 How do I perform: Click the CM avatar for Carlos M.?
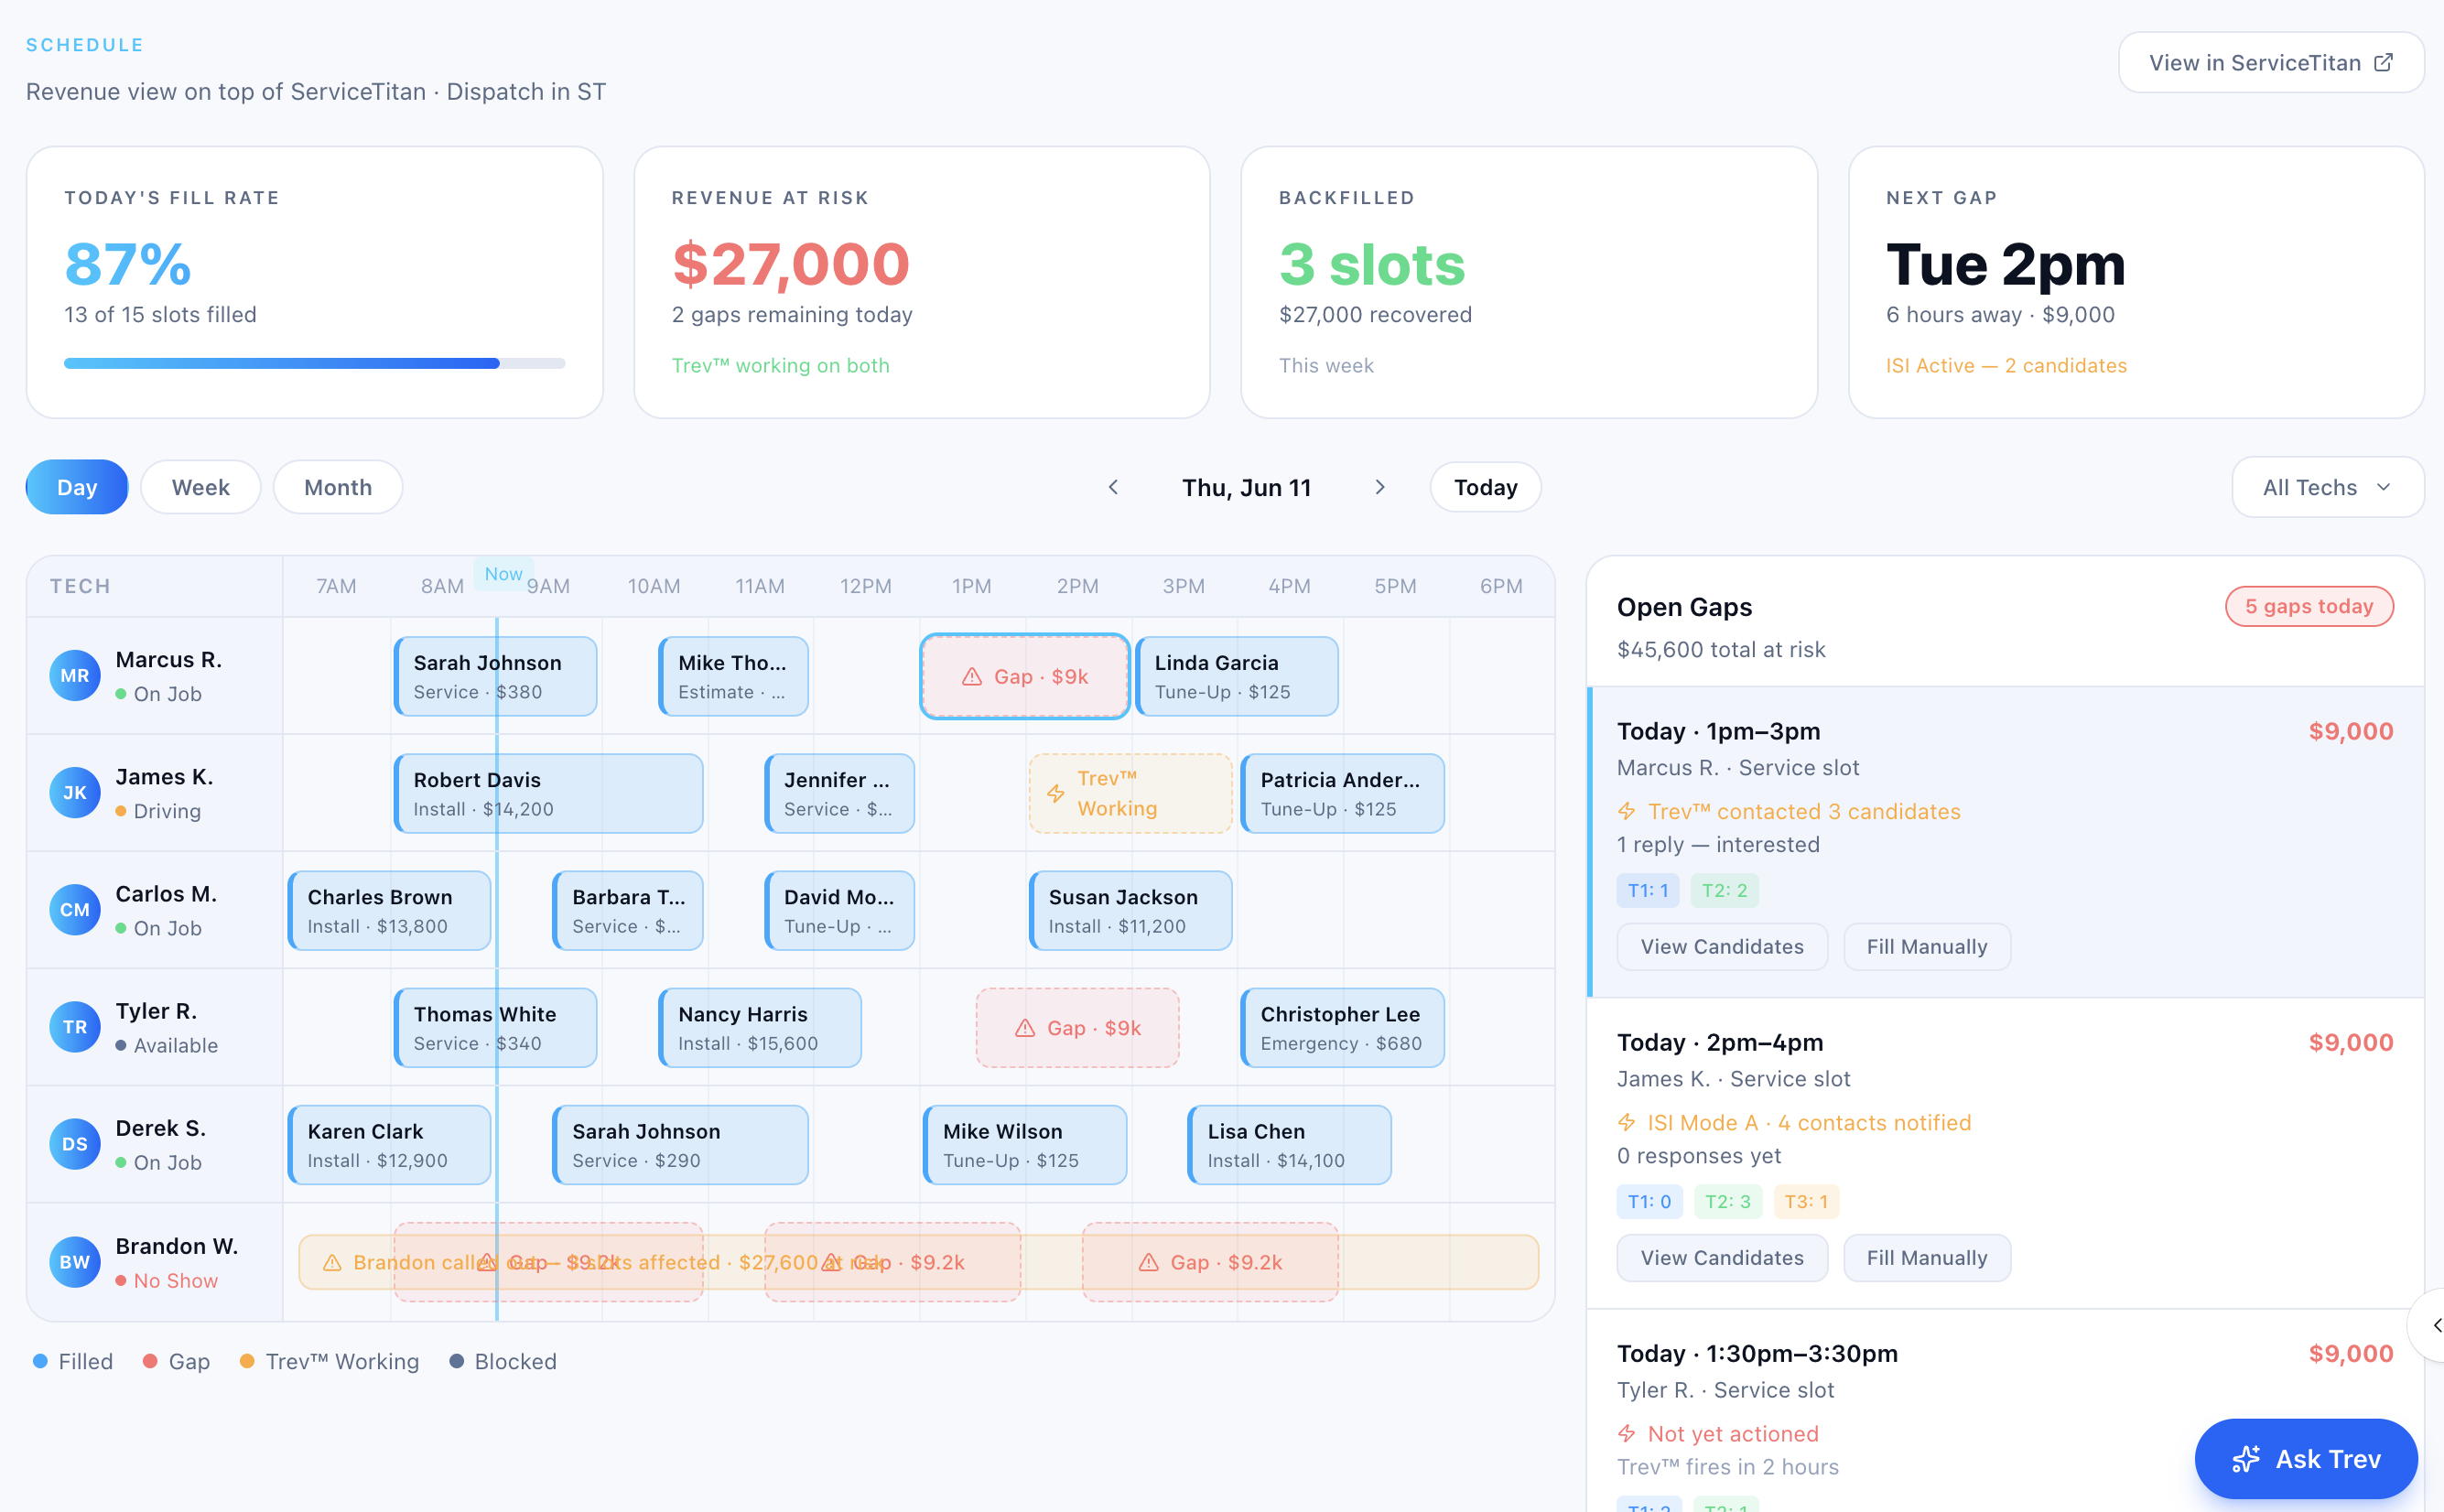coord(75,910)
